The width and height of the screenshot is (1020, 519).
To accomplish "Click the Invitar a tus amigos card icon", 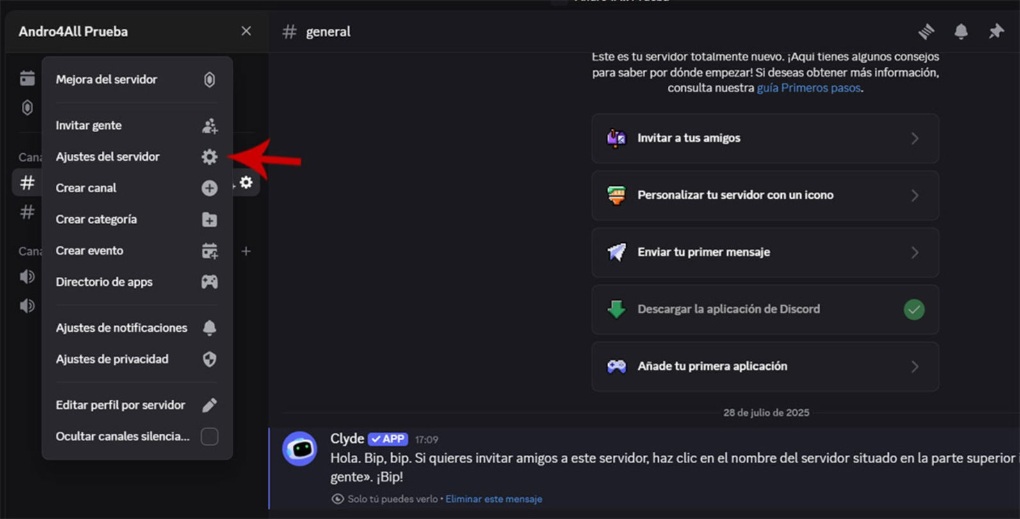I will pos(616,138).
